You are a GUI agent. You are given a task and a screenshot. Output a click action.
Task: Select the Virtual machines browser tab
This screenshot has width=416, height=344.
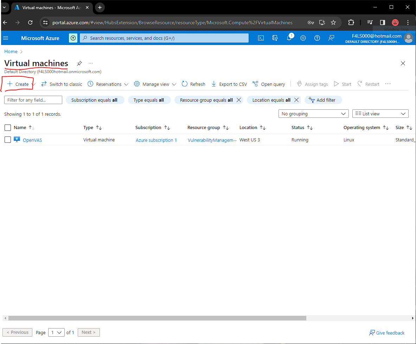52,7
